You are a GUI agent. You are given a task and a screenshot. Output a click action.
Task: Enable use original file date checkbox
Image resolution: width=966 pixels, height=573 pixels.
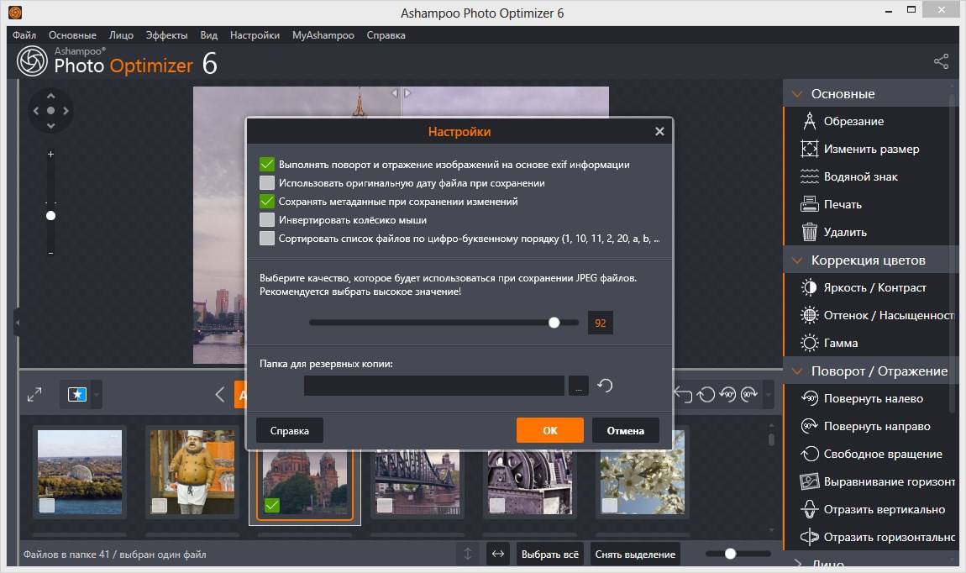click(x=267, y=183)
